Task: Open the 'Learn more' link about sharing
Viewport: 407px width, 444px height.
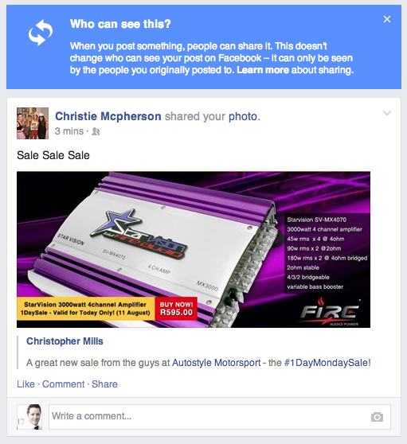Action: [x=263, y=70]
